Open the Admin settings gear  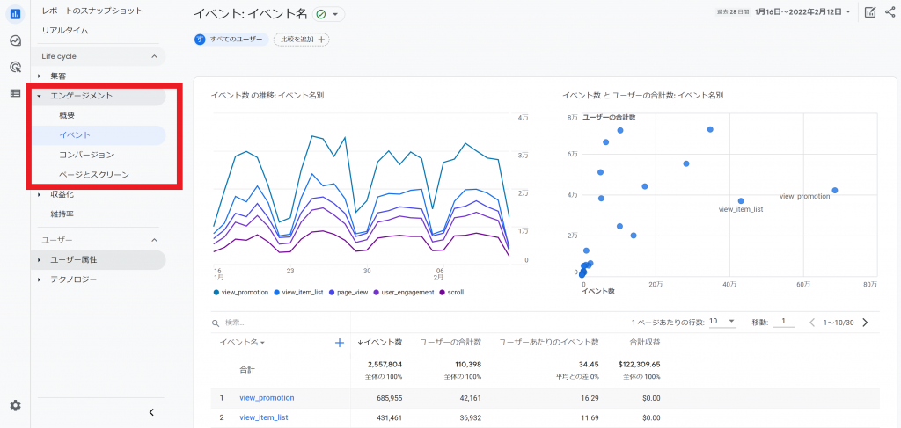16,406
